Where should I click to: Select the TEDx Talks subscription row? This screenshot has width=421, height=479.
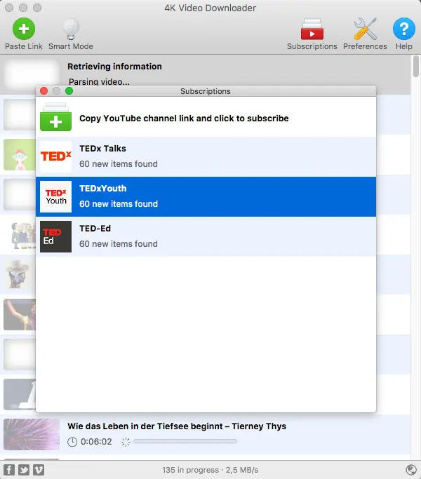[206, 156]
